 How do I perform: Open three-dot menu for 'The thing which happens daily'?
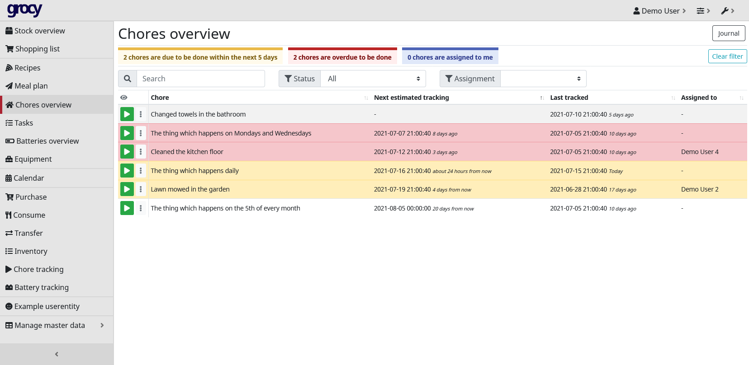(141, 171)
